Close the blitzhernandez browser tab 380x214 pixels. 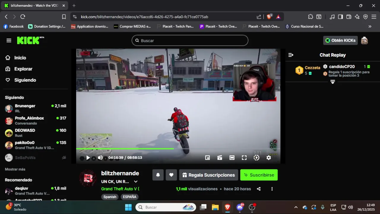[x=64, y=6]
